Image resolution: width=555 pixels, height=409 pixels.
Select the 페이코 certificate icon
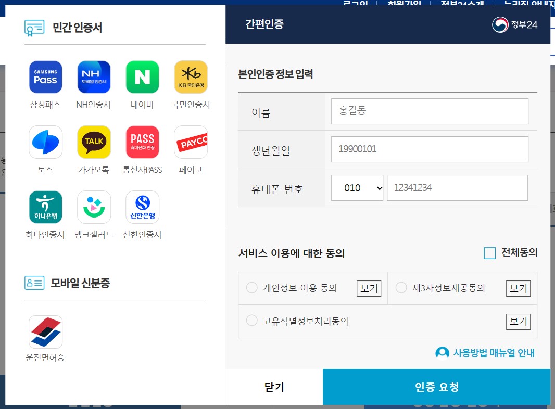coord(191,142)
